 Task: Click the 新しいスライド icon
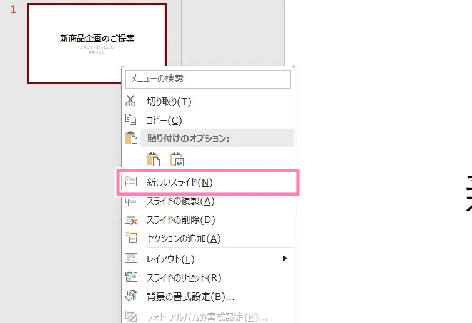[130, 182]
